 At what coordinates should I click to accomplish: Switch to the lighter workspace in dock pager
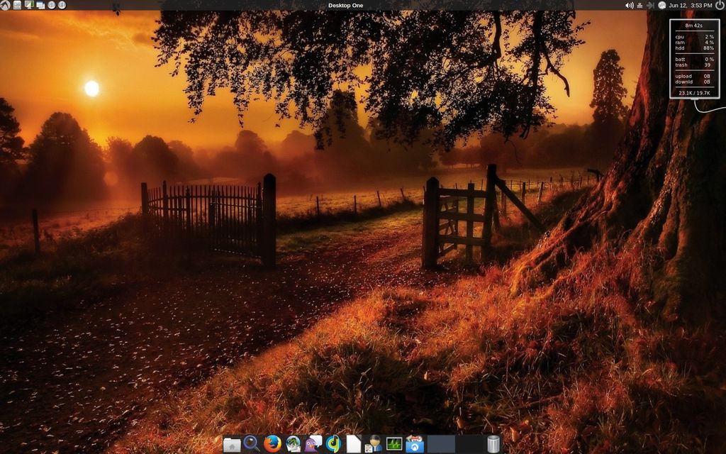[441, 444]
